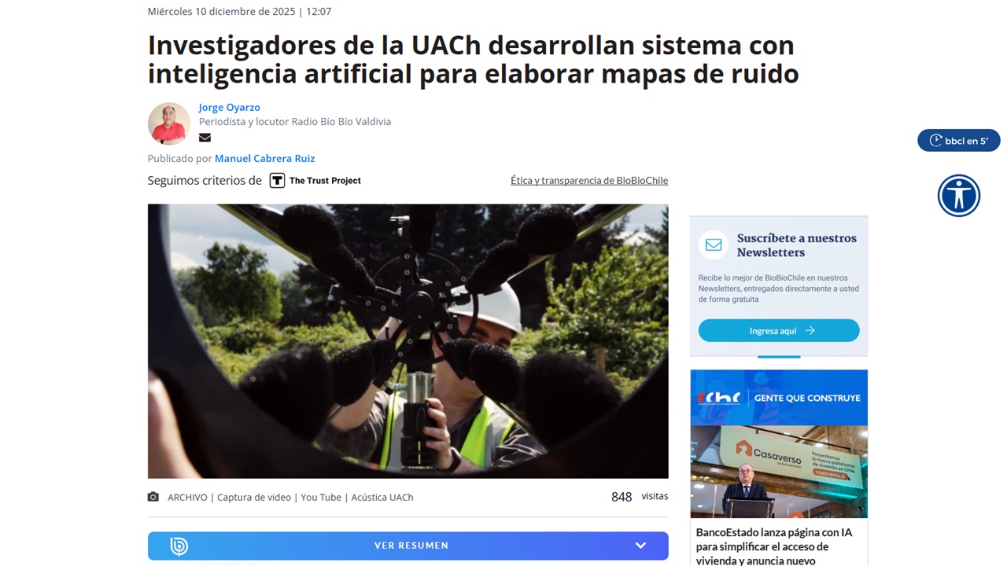This screenshot has width=1007, height=566.
Task: Click the clock icon in bbcl en 5' button
Action: tap(935, 141)
